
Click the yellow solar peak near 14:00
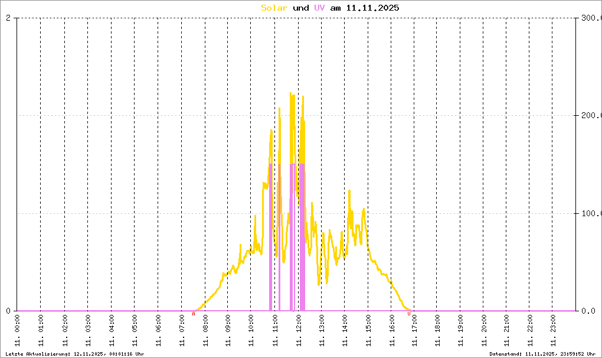[x=349, y=192]
